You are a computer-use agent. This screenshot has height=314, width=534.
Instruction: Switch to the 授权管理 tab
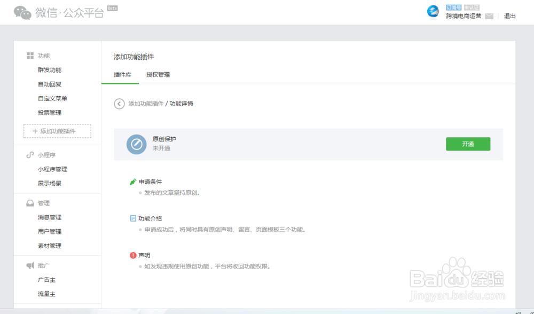tap(158, 75)
